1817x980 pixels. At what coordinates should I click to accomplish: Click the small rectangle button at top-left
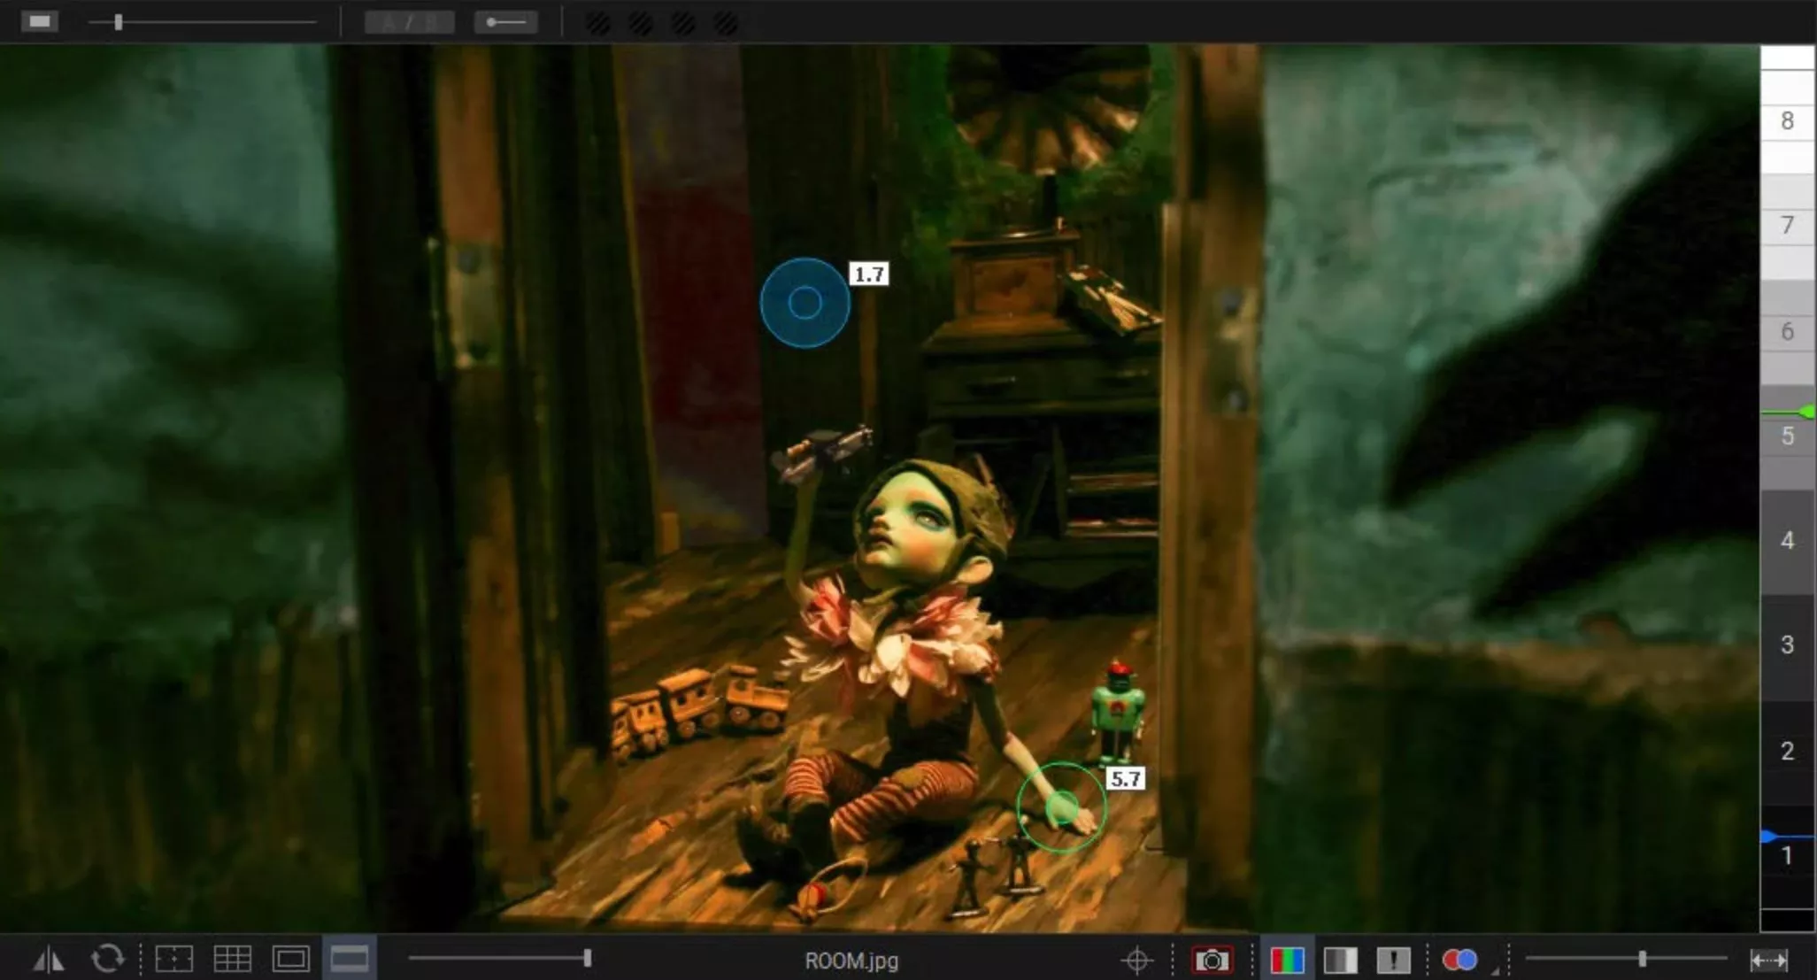click(x=39, y=21)
